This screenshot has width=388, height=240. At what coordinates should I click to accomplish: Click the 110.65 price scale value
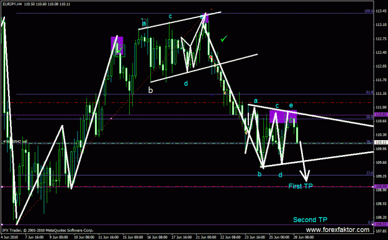click(x=381, y=121)
